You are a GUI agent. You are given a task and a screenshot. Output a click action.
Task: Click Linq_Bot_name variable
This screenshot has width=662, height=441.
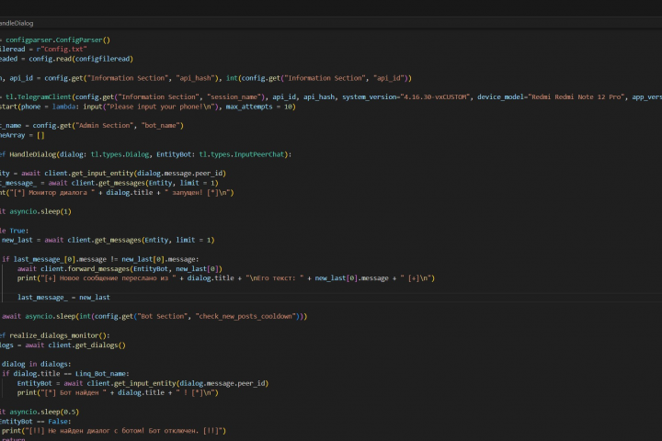pos(100,374)
